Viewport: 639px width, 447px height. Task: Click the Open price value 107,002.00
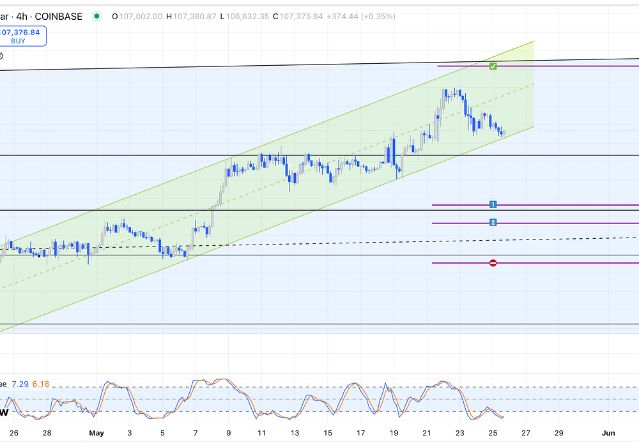[x=141, y=17]
